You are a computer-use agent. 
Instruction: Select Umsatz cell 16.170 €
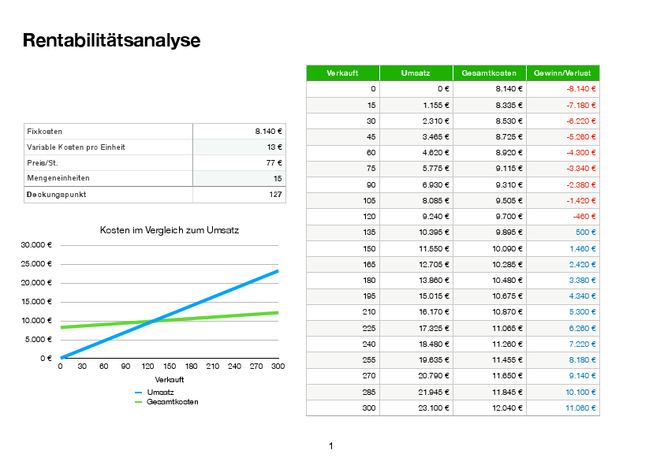point(416,312)
